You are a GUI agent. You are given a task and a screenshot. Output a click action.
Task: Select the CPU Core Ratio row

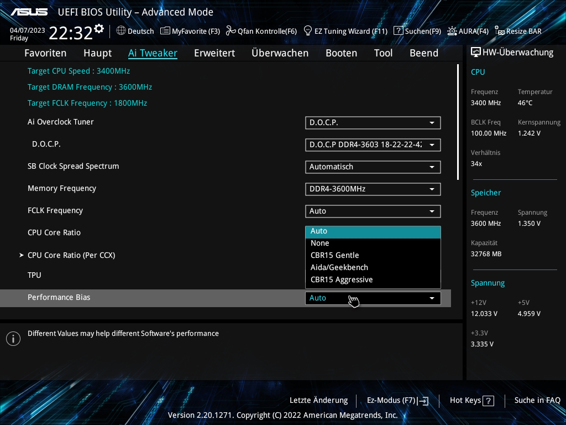click(54, 233)
